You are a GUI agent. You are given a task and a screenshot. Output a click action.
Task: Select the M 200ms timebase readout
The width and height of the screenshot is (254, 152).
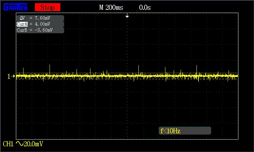tap(111, 7)
